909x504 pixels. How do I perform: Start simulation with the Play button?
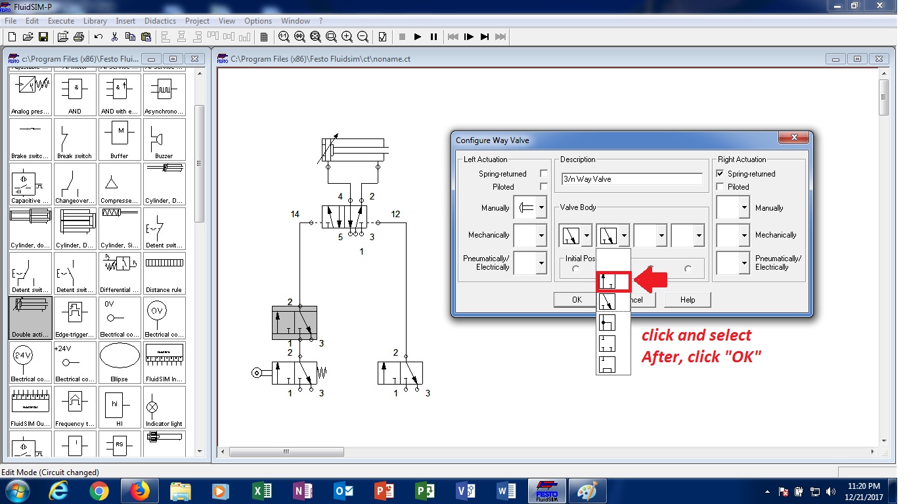418,37
